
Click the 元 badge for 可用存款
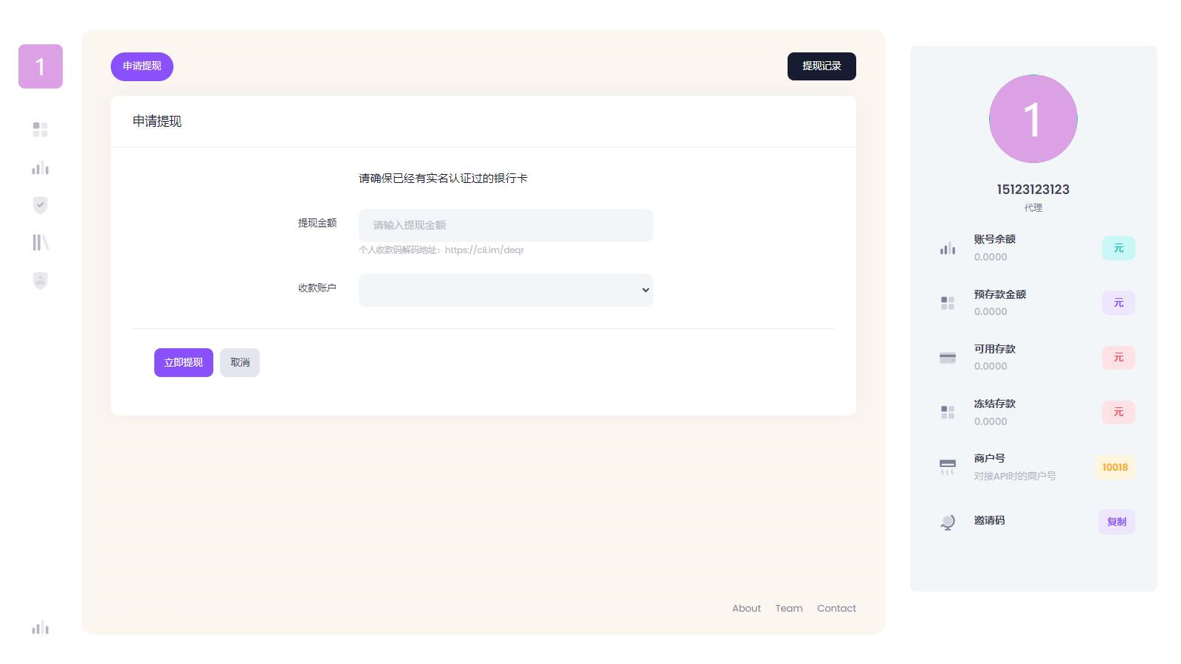1118,358
